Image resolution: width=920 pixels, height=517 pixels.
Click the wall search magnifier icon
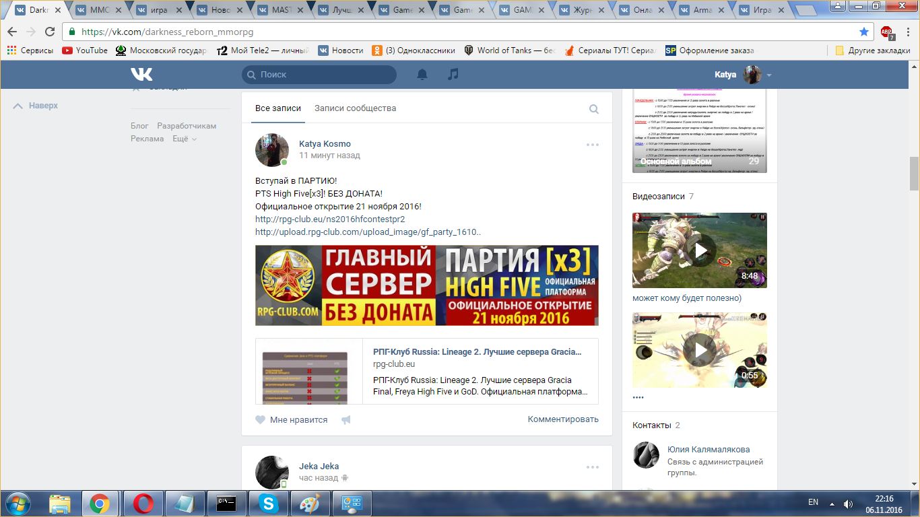[594, 109]
